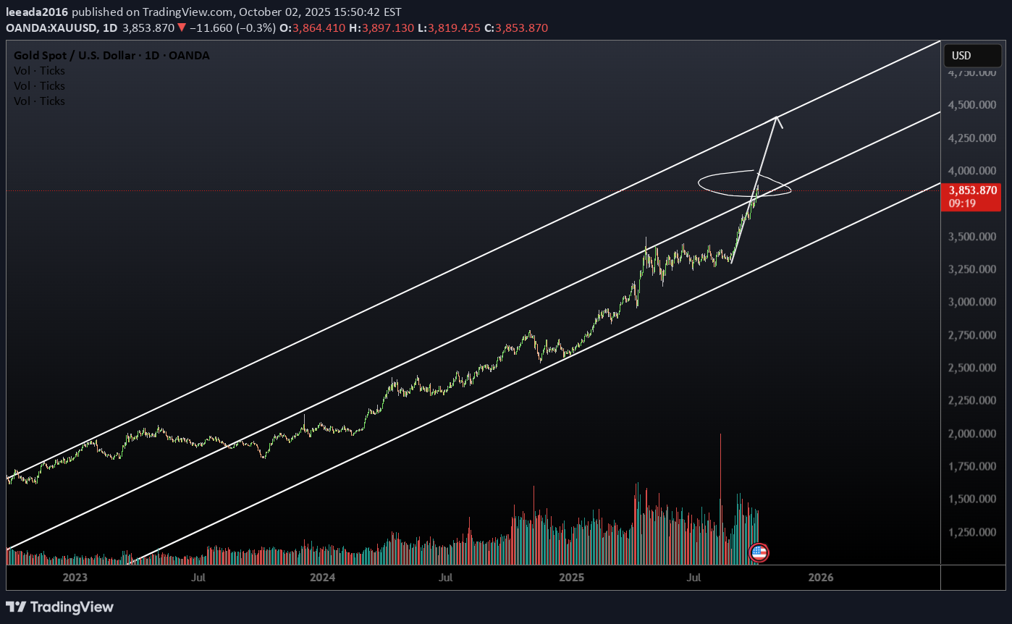Viewport: 1012px width, 624px height.
Task: Click the 2025 label on the time axis
Action: 571,578
